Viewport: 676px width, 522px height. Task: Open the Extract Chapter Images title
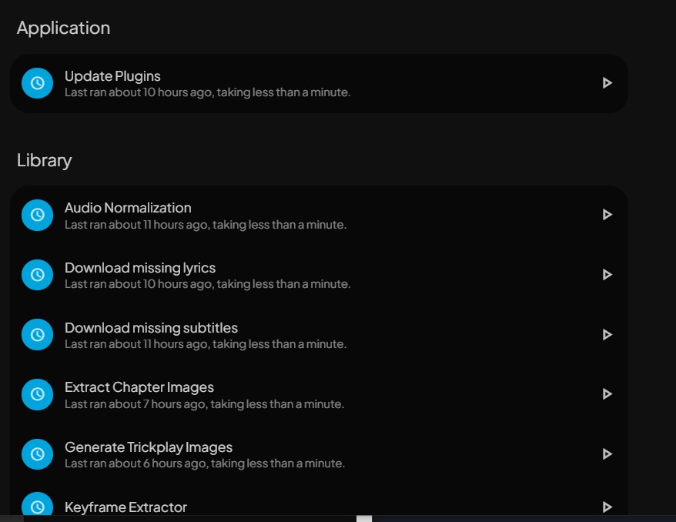(139, 387)
